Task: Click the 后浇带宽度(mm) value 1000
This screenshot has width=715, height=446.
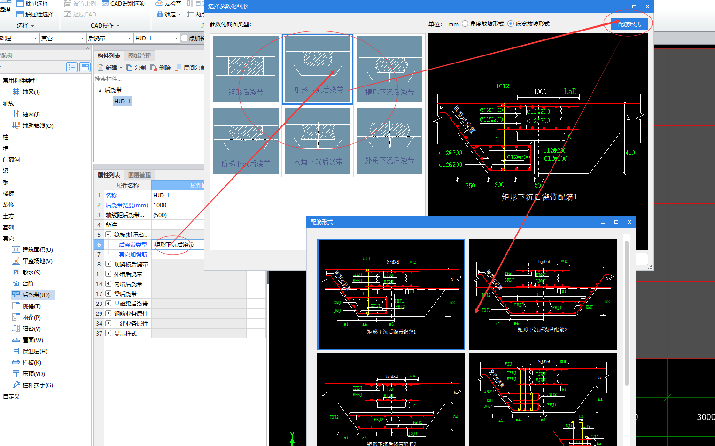Action: (x=178, y=205)
